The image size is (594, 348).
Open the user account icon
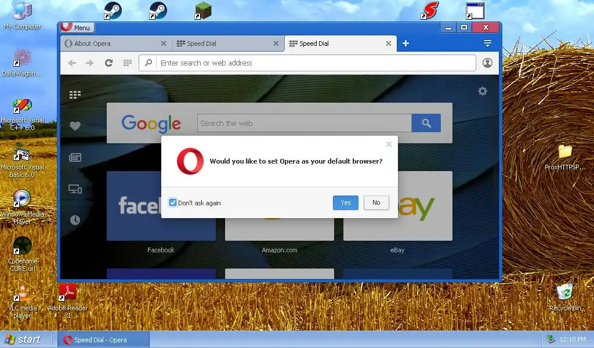[487, 63]
